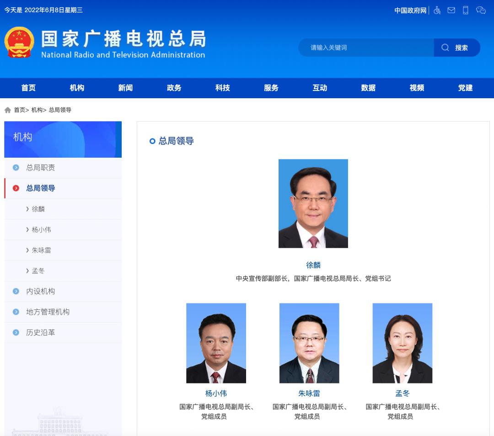The height and width of the screenshot is (436, 494).
Task: Open the WeChat icon in header
Action: [480, 10]
